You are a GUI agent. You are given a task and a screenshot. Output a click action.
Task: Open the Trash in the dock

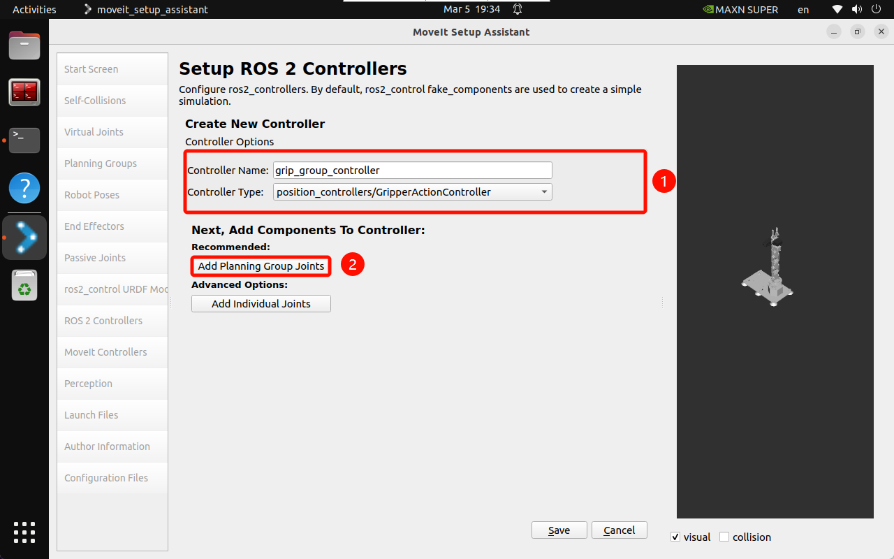(x=24, y=286)
